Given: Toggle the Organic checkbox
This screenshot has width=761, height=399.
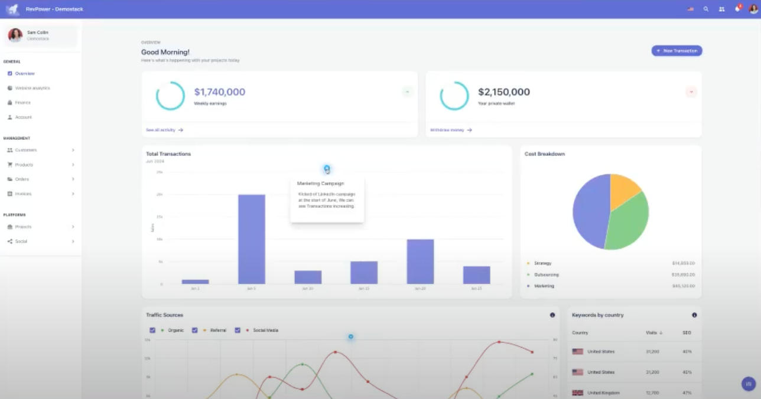Looking at the screenshot, I should point(152,330).
